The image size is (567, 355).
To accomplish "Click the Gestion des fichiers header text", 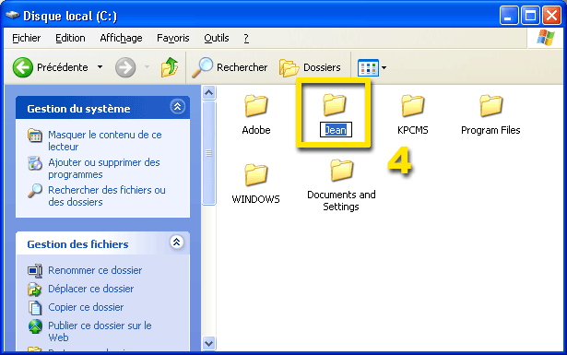I will [77, 244].
